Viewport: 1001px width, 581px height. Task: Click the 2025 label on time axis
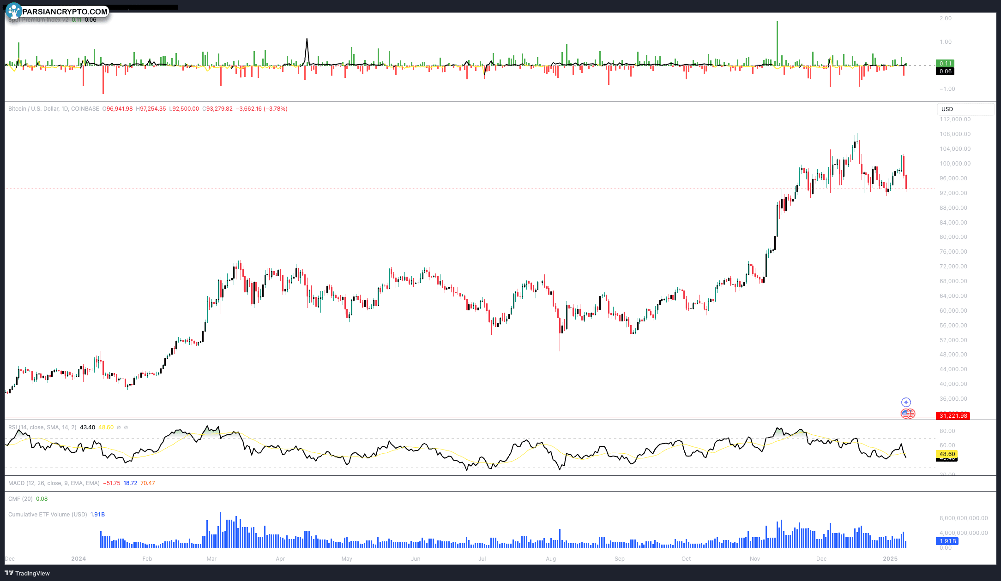pyautogui.click(x=890, y=559)
